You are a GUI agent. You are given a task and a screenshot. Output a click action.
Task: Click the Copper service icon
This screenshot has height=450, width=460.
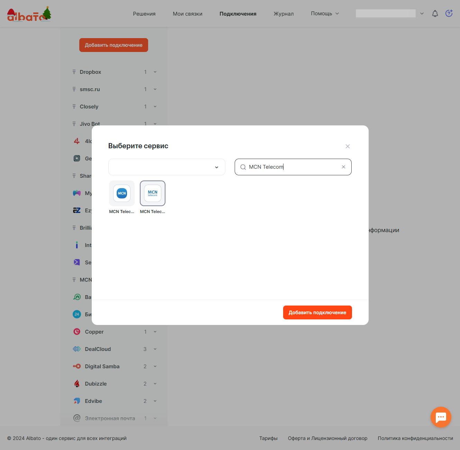77,332
